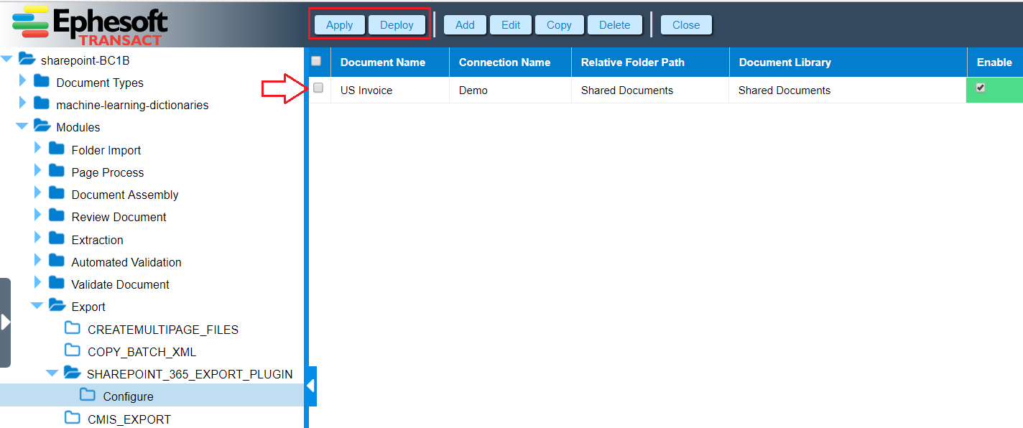Viewport: 1023px width, 428px height.
Task: Click the Copy button
Action: tap(559, 24)
